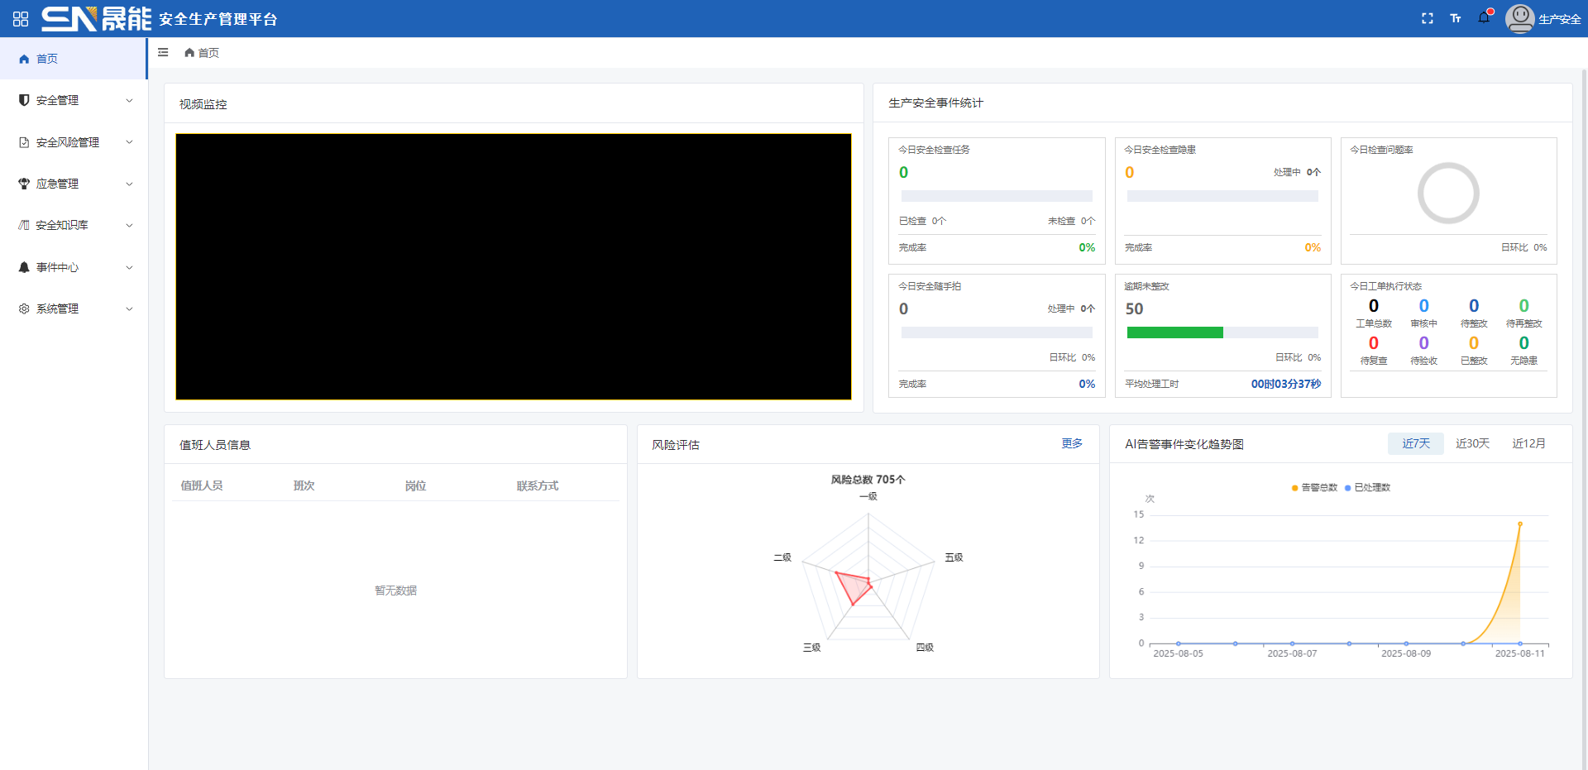Click the home icon in sidebar

24,59
